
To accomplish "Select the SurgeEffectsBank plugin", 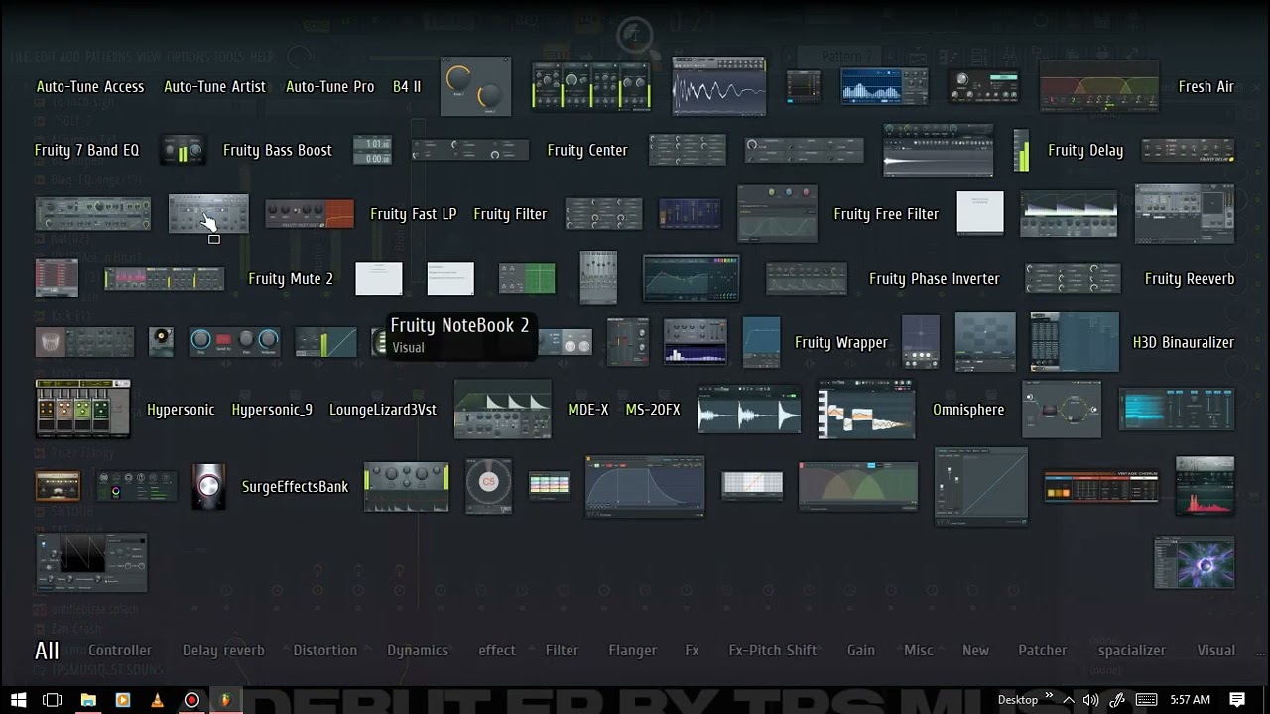I will coord(296,487).
